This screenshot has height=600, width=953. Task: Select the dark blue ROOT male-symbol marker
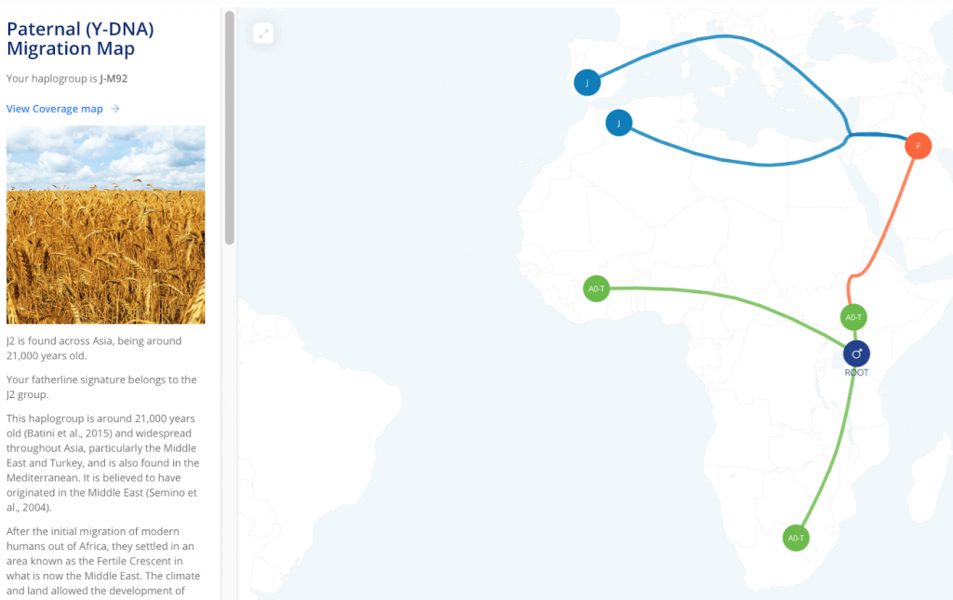(x=856, y=353)
